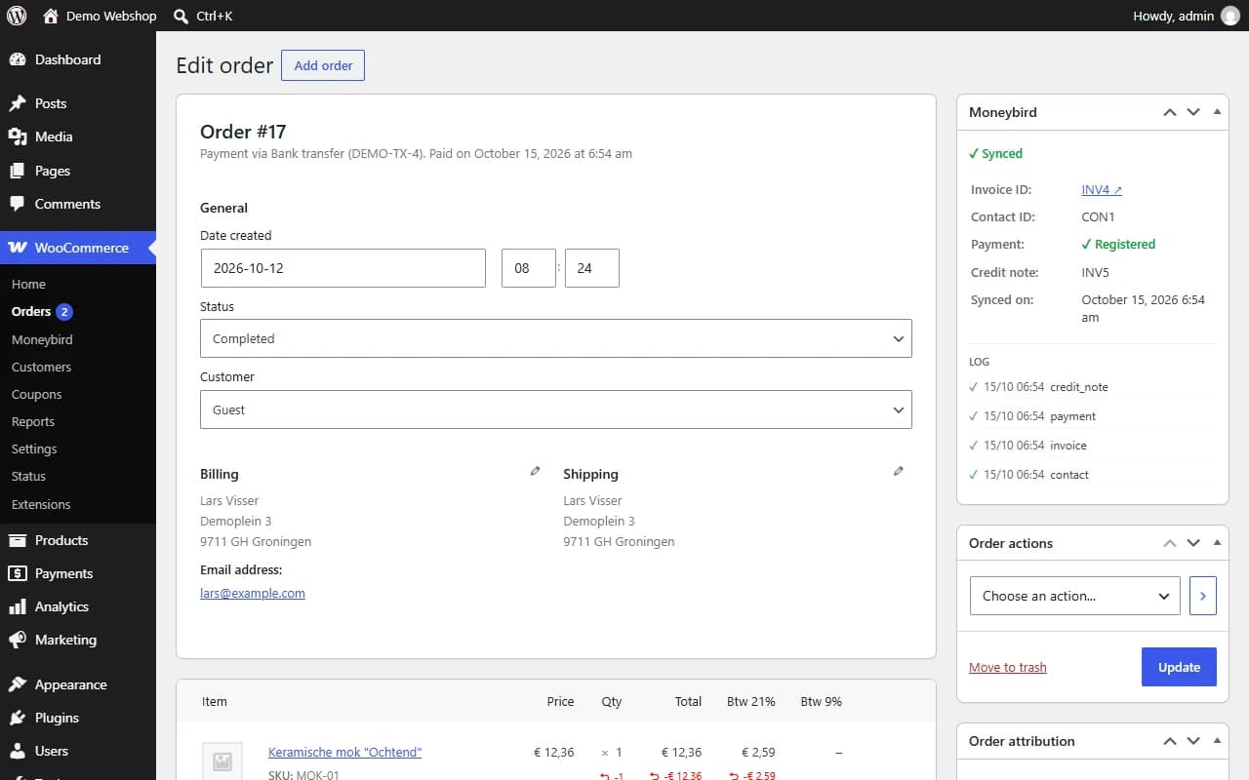Screen dimensions: 1249x780
Task: Click the Posts pushpin icon
Action: 18,103
